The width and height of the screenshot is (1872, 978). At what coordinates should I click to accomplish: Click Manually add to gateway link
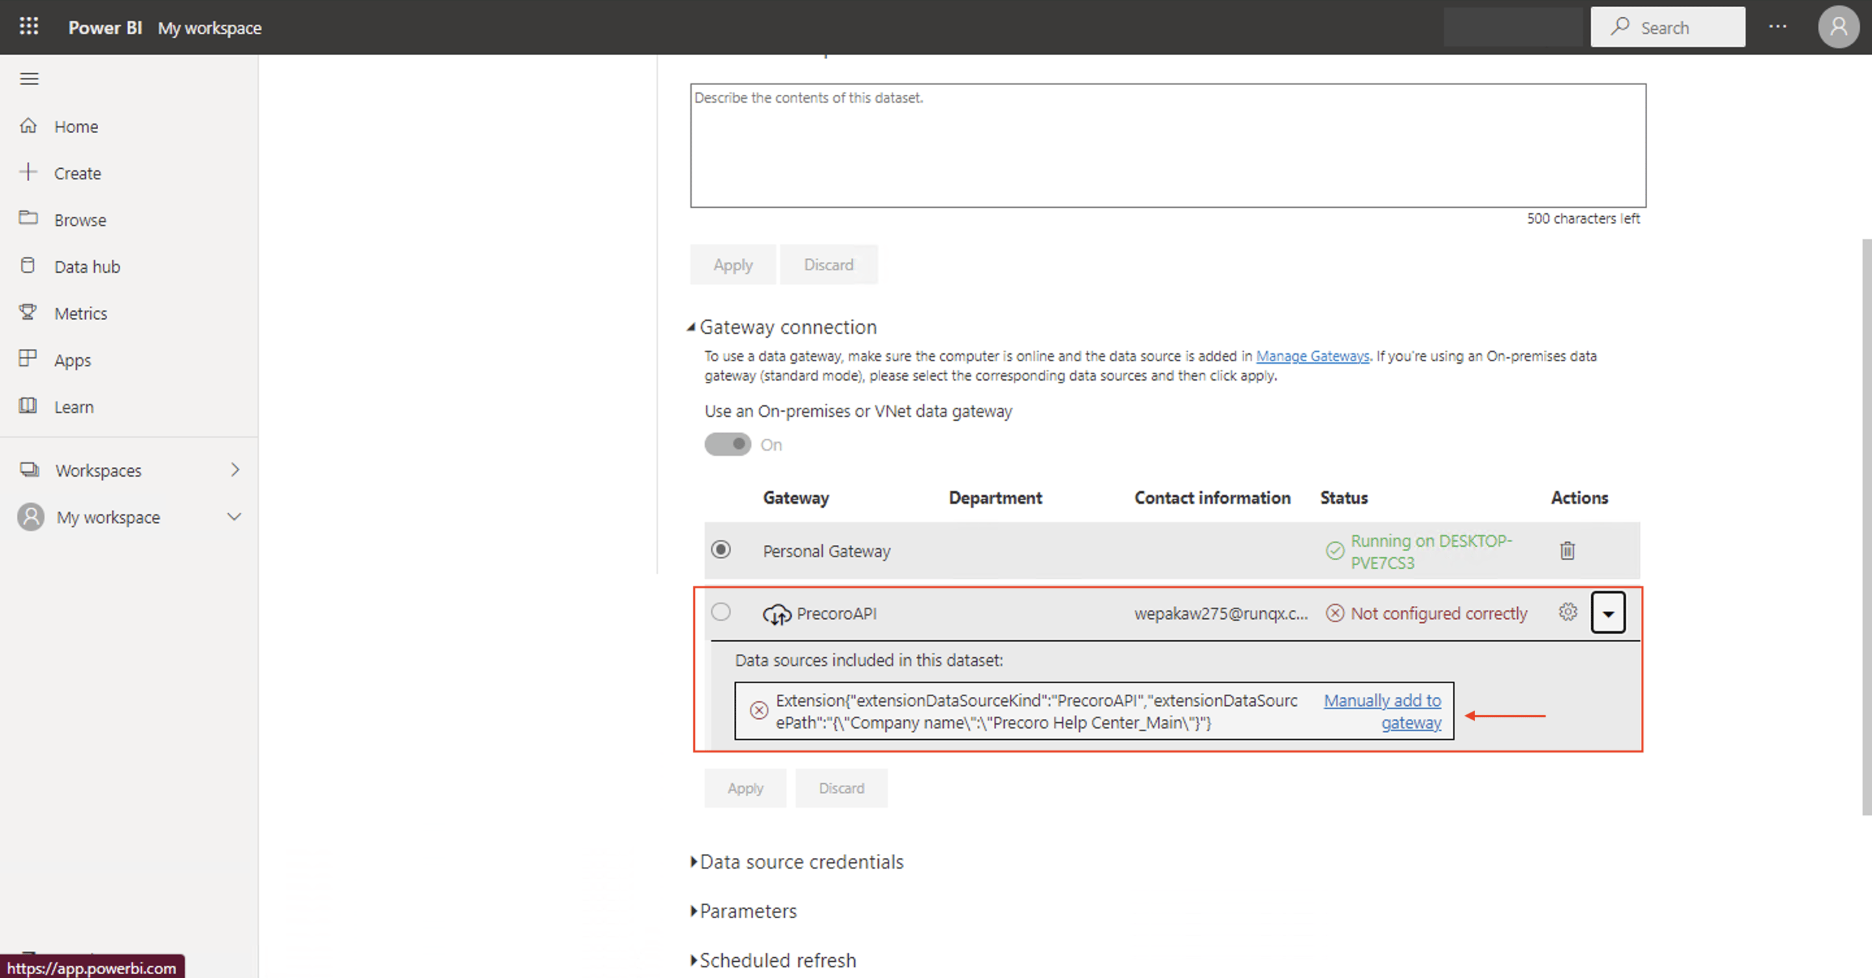[1382, 712]
